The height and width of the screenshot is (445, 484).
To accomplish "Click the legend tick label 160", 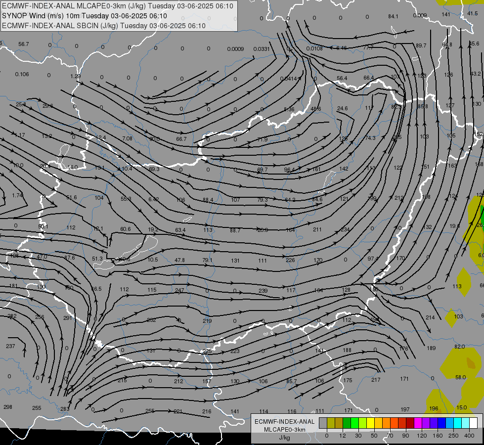I will (438, 436).
